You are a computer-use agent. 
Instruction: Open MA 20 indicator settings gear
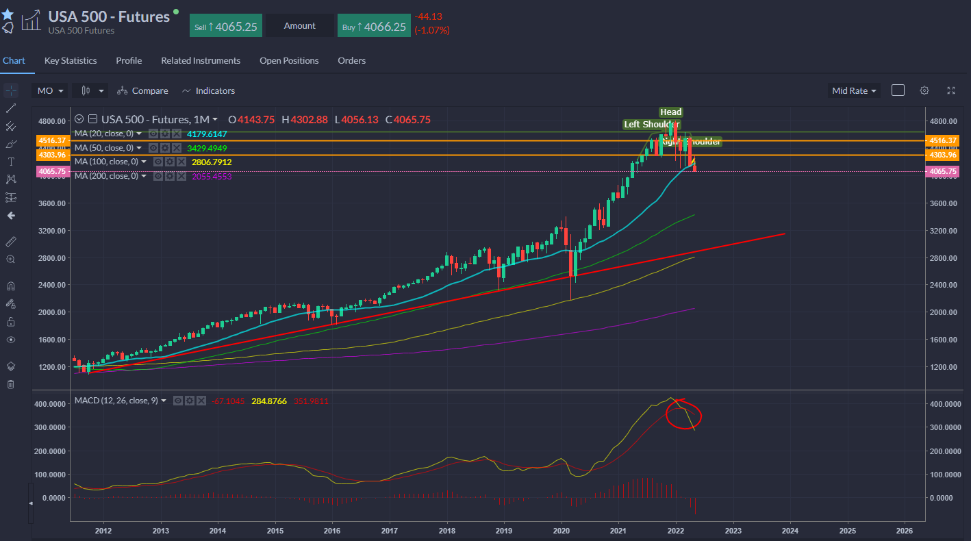tap(165, 134)
